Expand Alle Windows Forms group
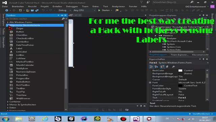Viewport: 216px width, 122px height. tap(8, 22)
